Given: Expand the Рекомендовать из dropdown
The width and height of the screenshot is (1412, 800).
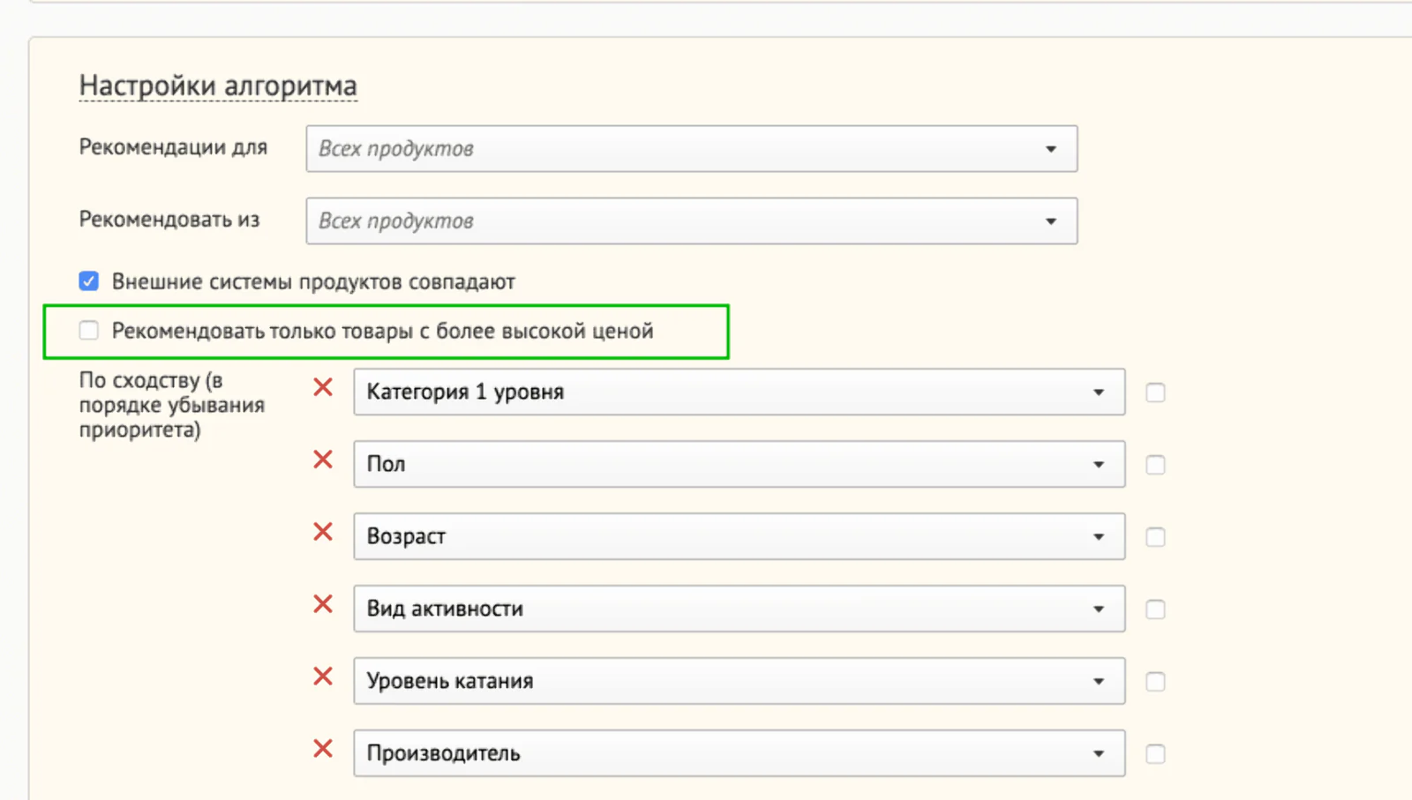Looking at the screenshot, I should pyautogui.click(x=691, y=221).
